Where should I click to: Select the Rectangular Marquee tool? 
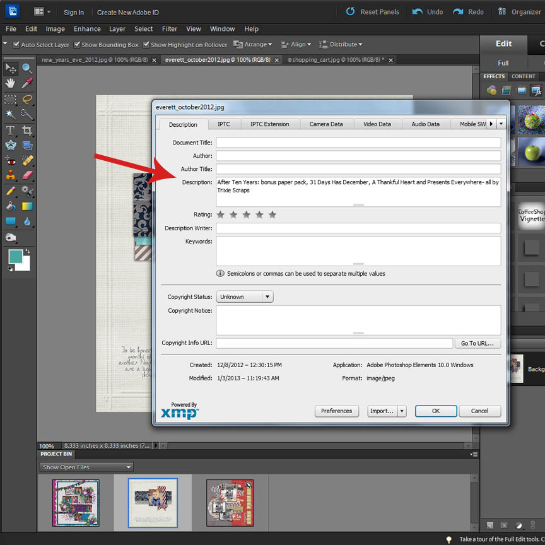click(x=11, y=100)
